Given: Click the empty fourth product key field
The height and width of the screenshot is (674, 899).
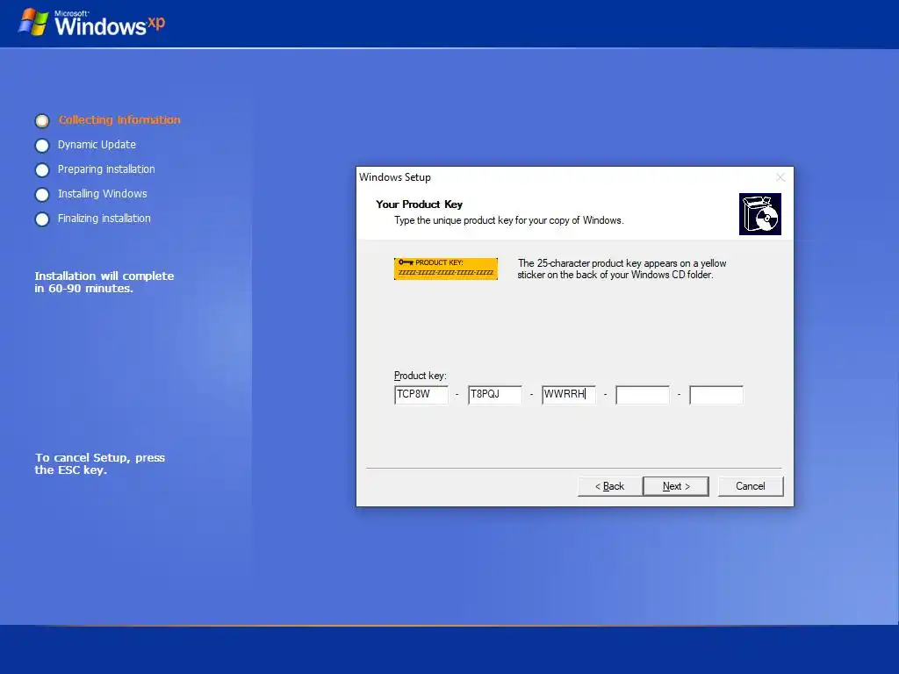Looking at the screenshot, I should coord(643,395).
